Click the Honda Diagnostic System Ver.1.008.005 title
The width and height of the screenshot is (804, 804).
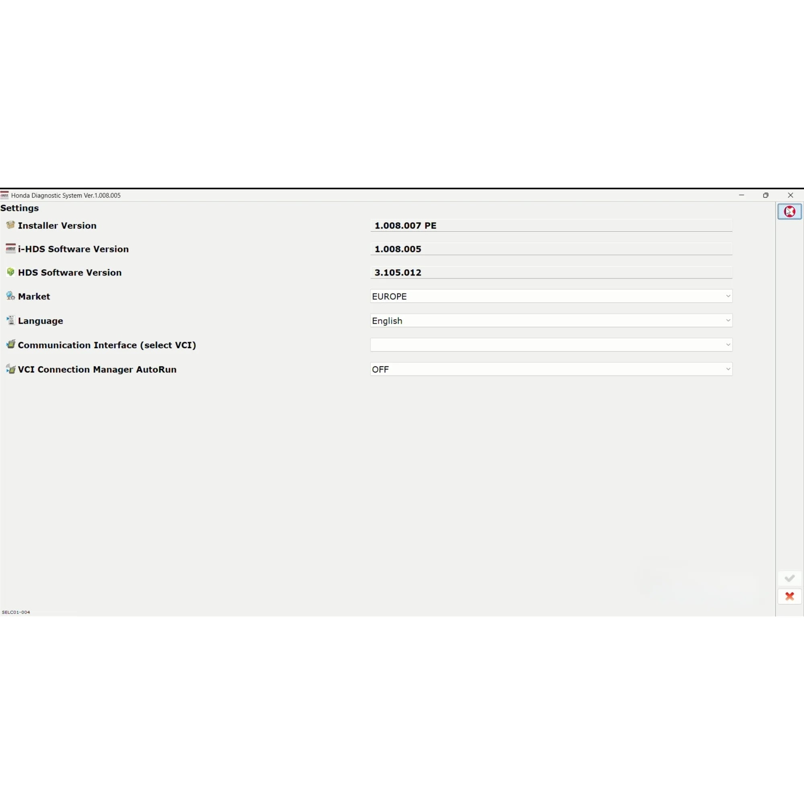pyautogui.click(x=66, y=195)
